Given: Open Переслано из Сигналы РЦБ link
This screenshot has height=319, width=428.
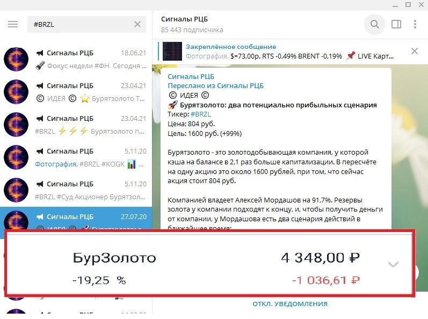Looking at the screenshot, I should point(216,86).
